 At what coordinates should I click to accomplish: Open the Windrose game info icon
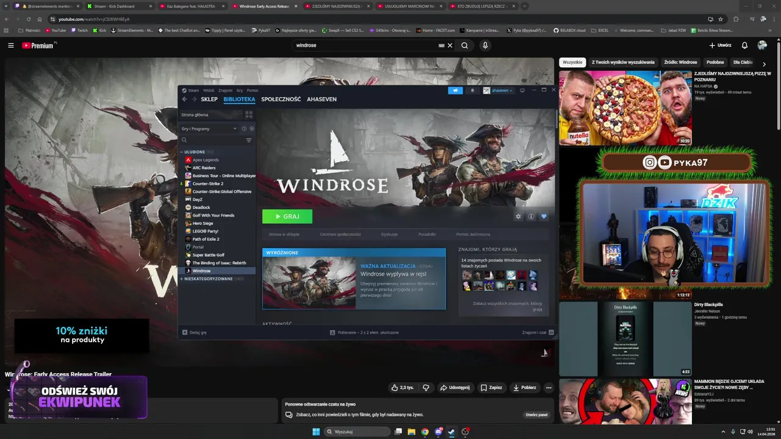tap(531, 216)
